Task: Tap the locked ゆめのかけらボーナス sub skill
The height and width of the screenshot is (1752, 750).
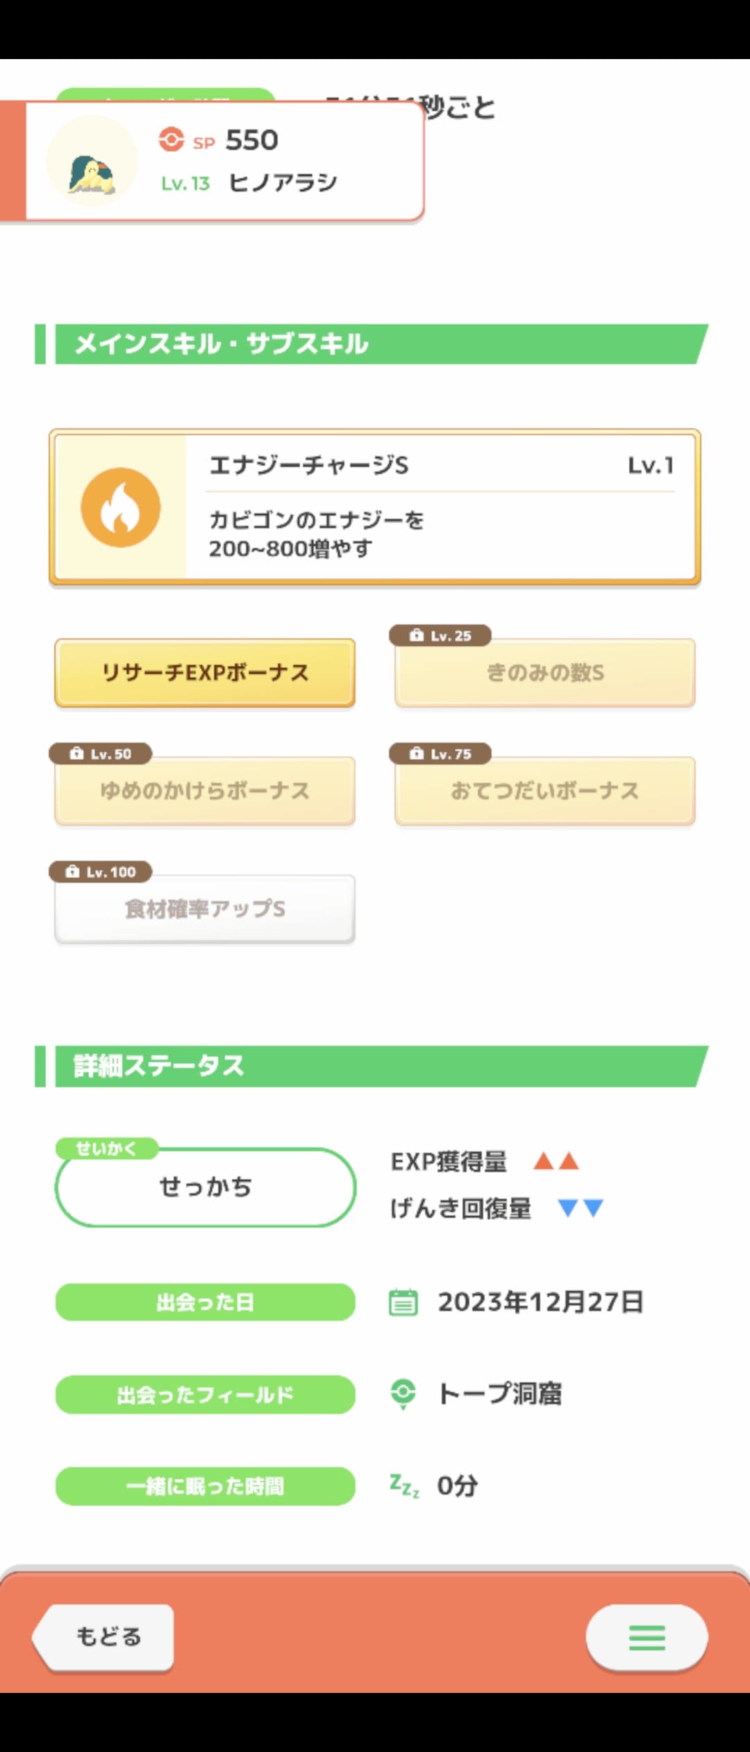Action: pyautogui.click(x=205, y=791)
